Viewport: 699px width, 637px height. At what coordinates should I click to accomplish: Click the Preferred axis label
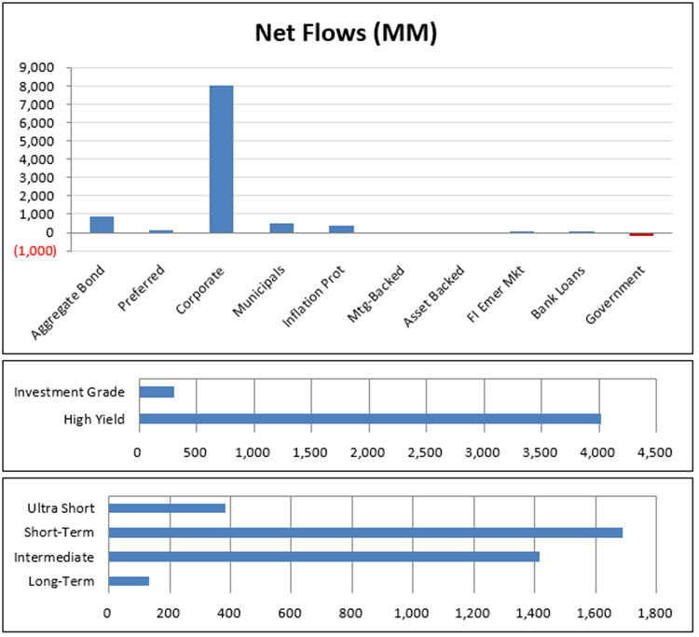(144, 284)
